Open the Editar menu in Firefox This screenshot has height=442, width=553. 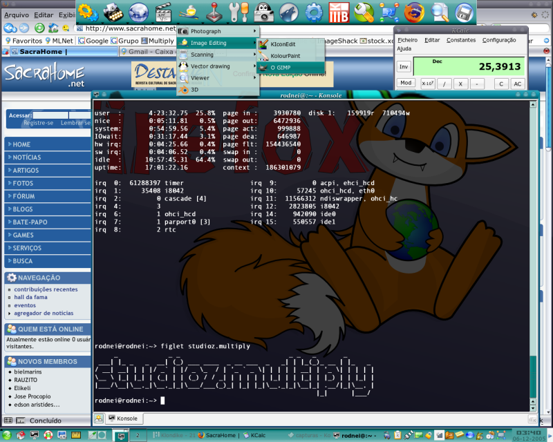tap(44, 15)
